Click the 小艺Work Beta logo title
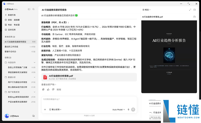Image resolution: width=201 pixels, height=123 pixels. 11,9
